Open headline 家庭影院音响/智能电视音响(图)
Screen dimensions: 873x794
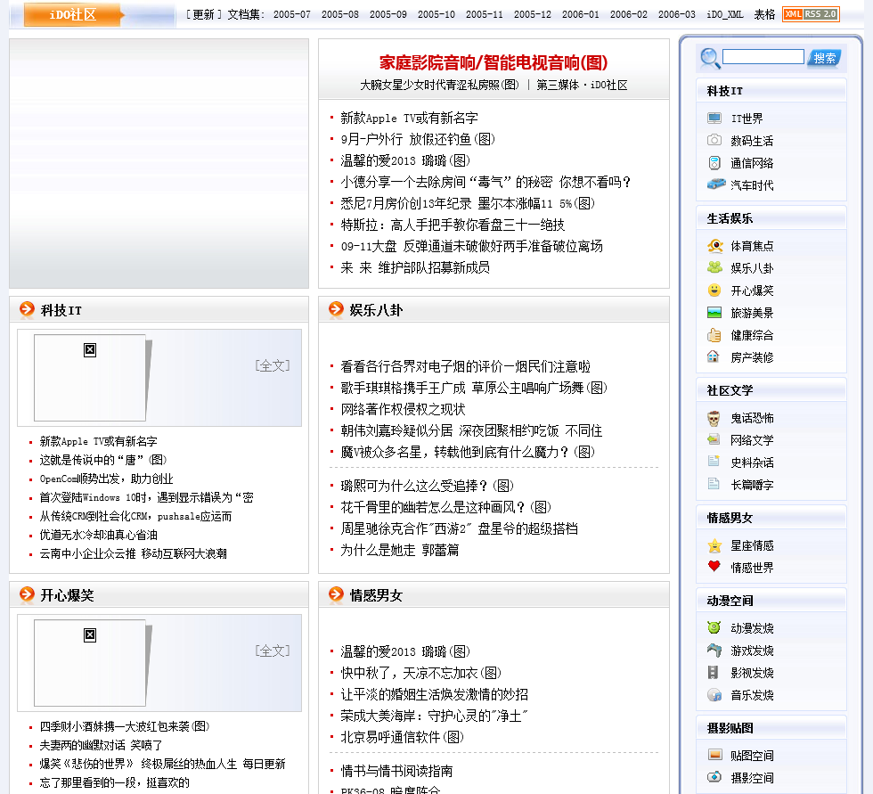coord(494,62)
